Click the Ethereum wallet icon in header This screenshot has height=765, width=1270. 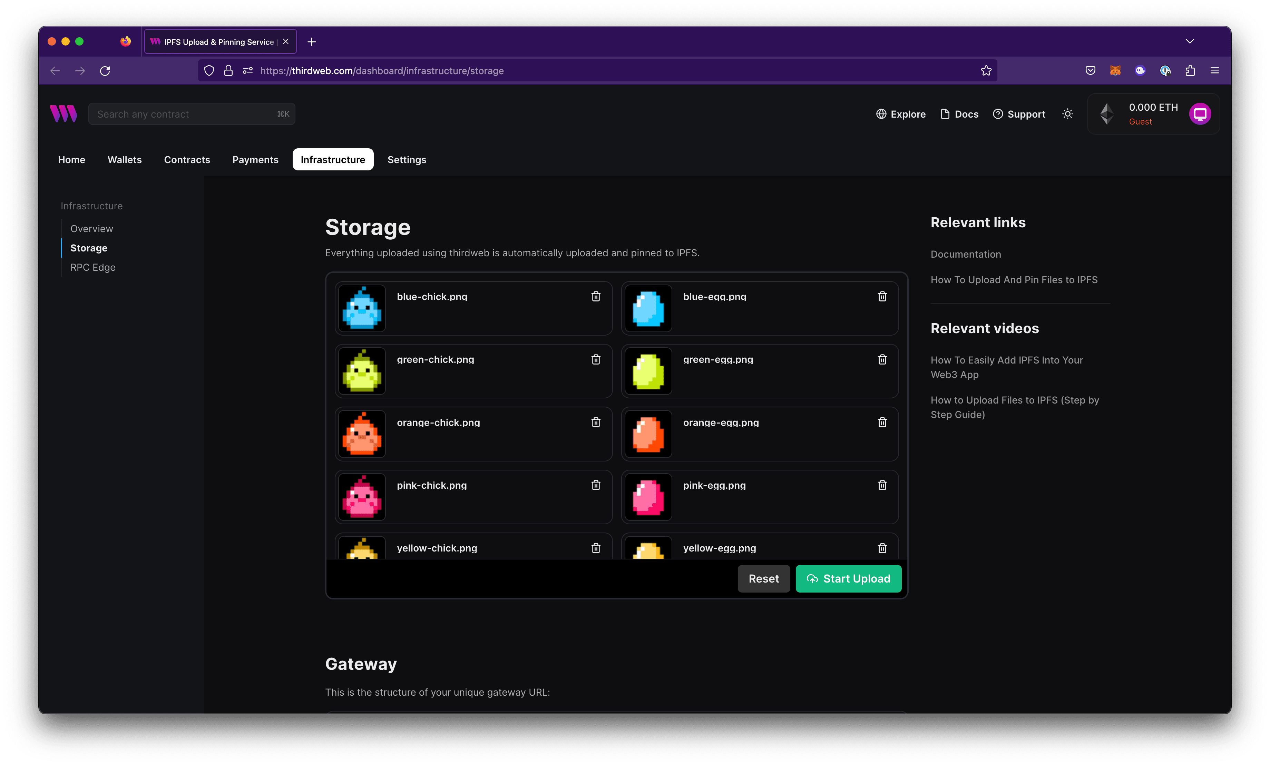point(1107,113)
